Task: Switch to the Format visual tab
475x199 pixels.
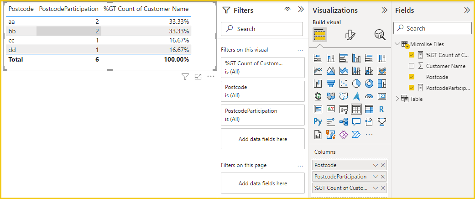Action: coord(350,35)
